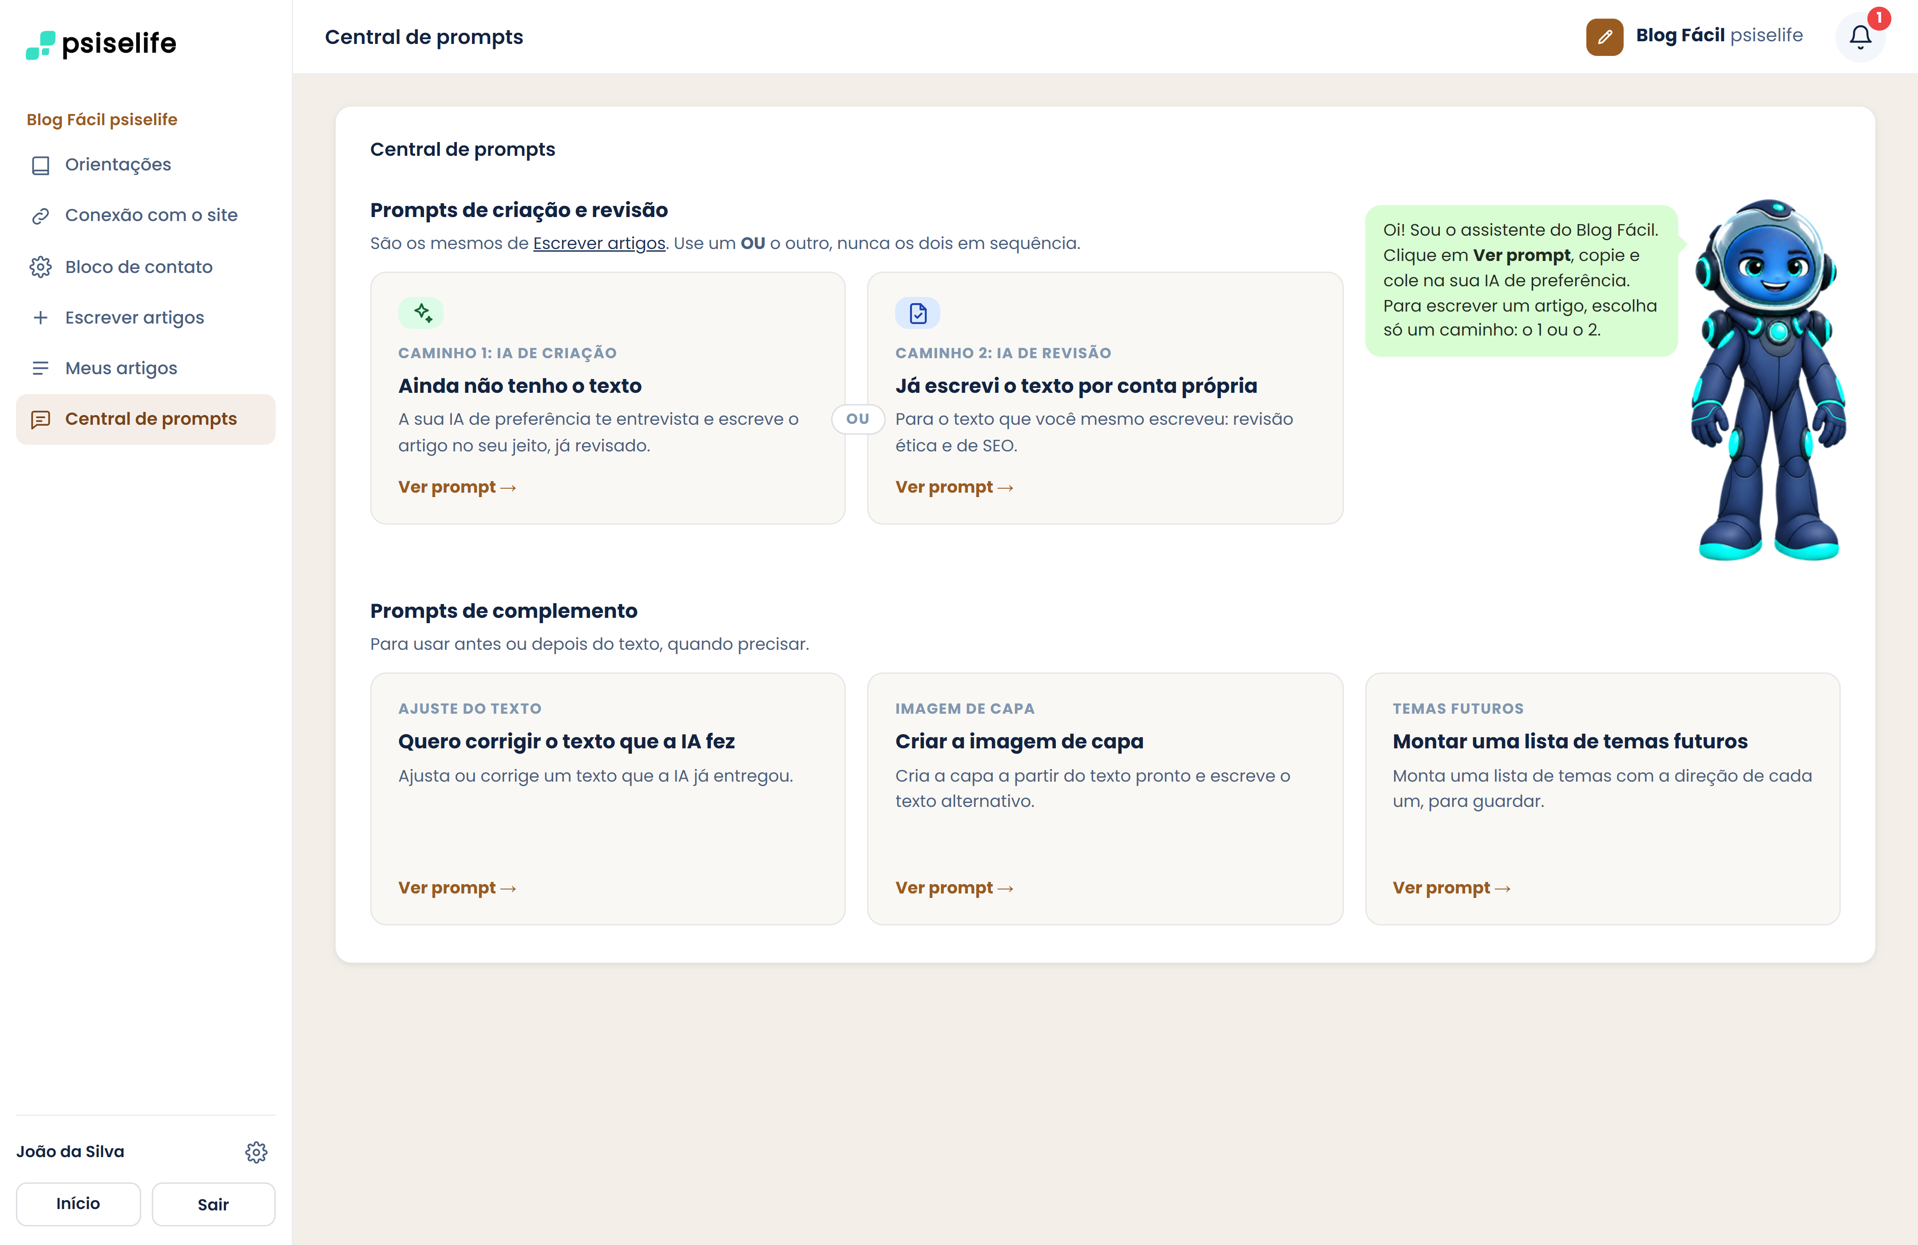Click the João da Silva user name
The height and width of the screenshot is (1245, 1918).
[x=70, y=1151]
